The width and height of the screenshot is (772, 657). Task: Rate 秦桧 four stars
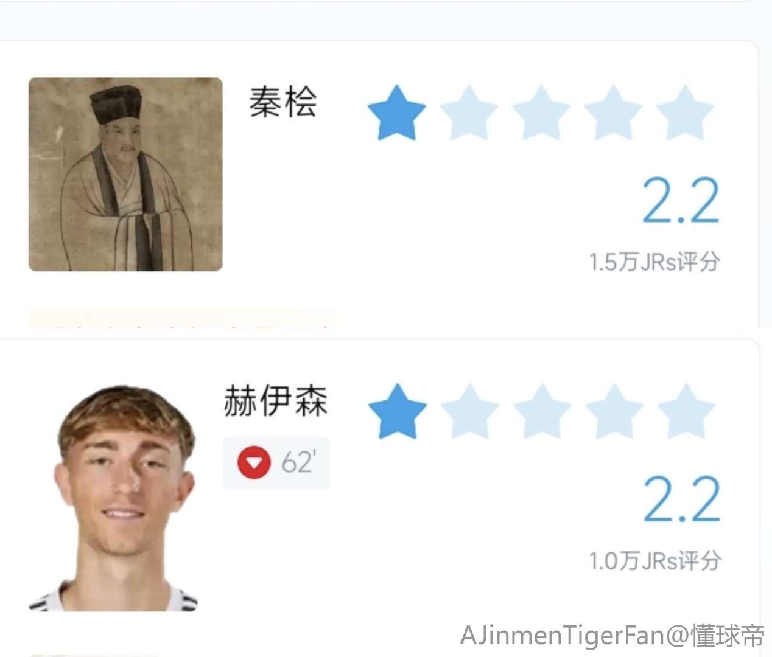(x=613, y=113)
